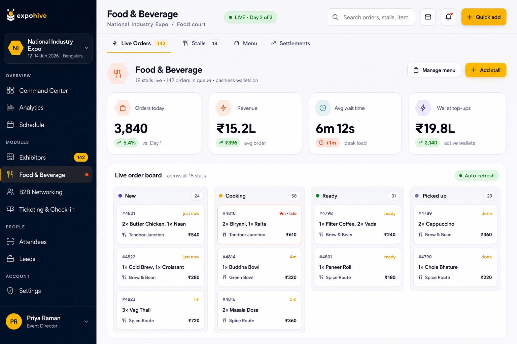
Task: Click the Analytics chart icon
Action: 10,107
